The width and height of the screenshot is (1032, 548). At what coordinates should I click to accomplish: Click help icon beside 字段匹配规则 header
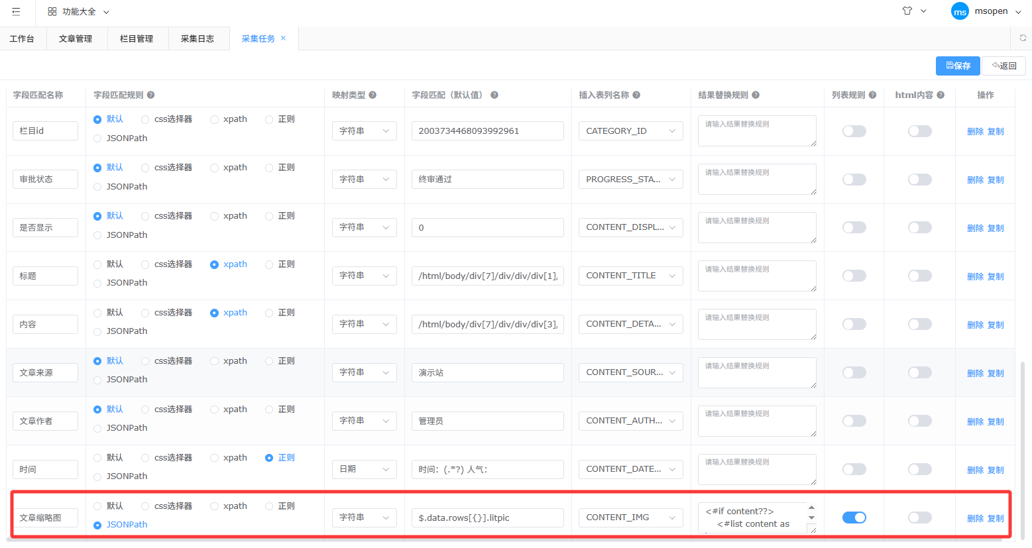(150, 95)
